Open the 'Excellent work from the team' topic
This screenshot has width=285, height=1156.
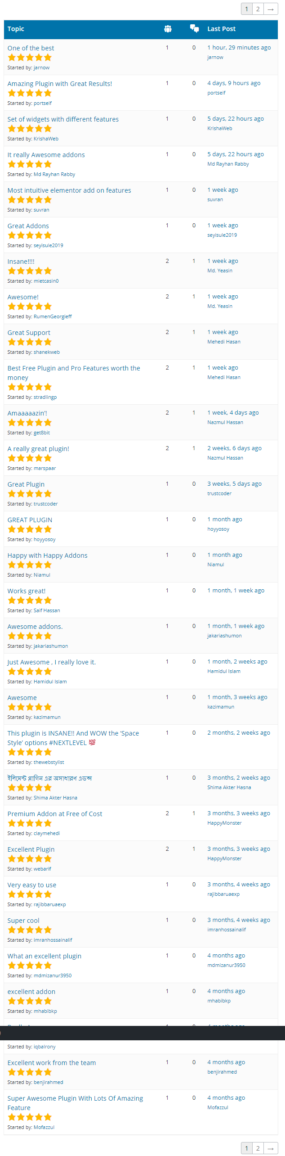[52, 1063]
